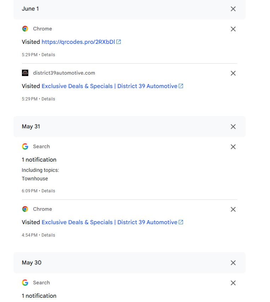The height and width of the screenshot is (302, 270).
Task: Click the Google Search icon on May 30
Action: coord(25,283)
